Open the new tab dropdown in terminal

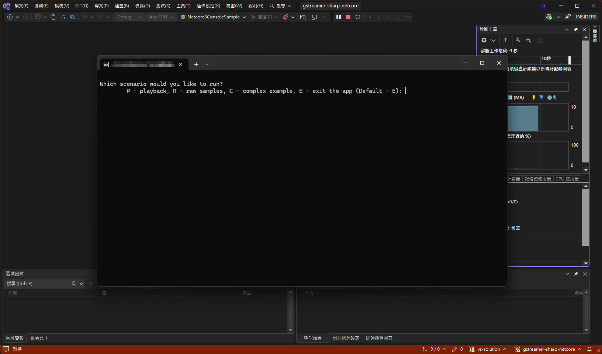click(x=207, y=64)
